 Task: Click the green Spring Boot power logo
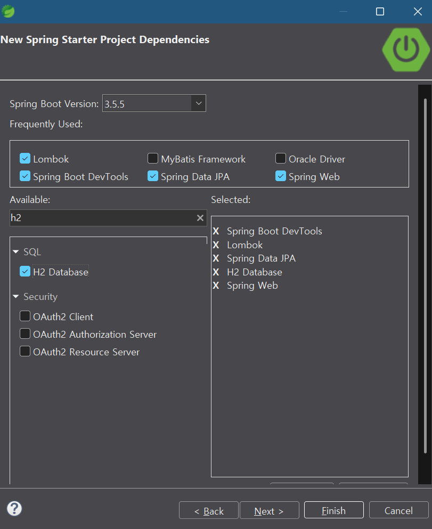tap(406, 50)
